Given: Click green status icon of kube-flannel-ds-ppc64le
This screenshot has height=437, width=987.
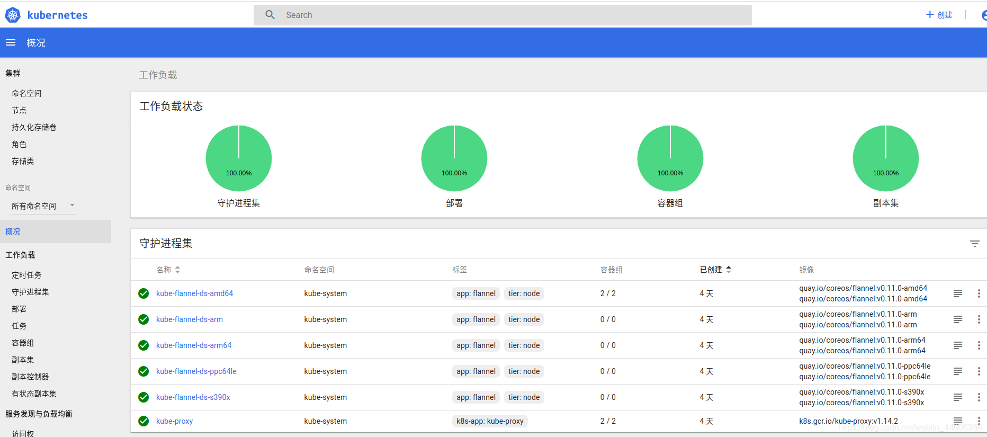Looking at the screenshot, I should (143, 371).
